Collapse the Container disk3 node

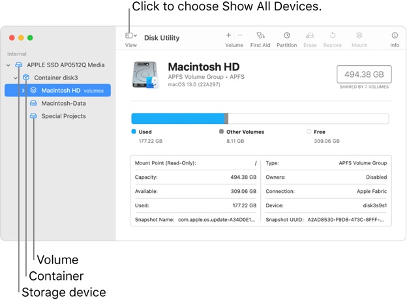coord(16,78)
